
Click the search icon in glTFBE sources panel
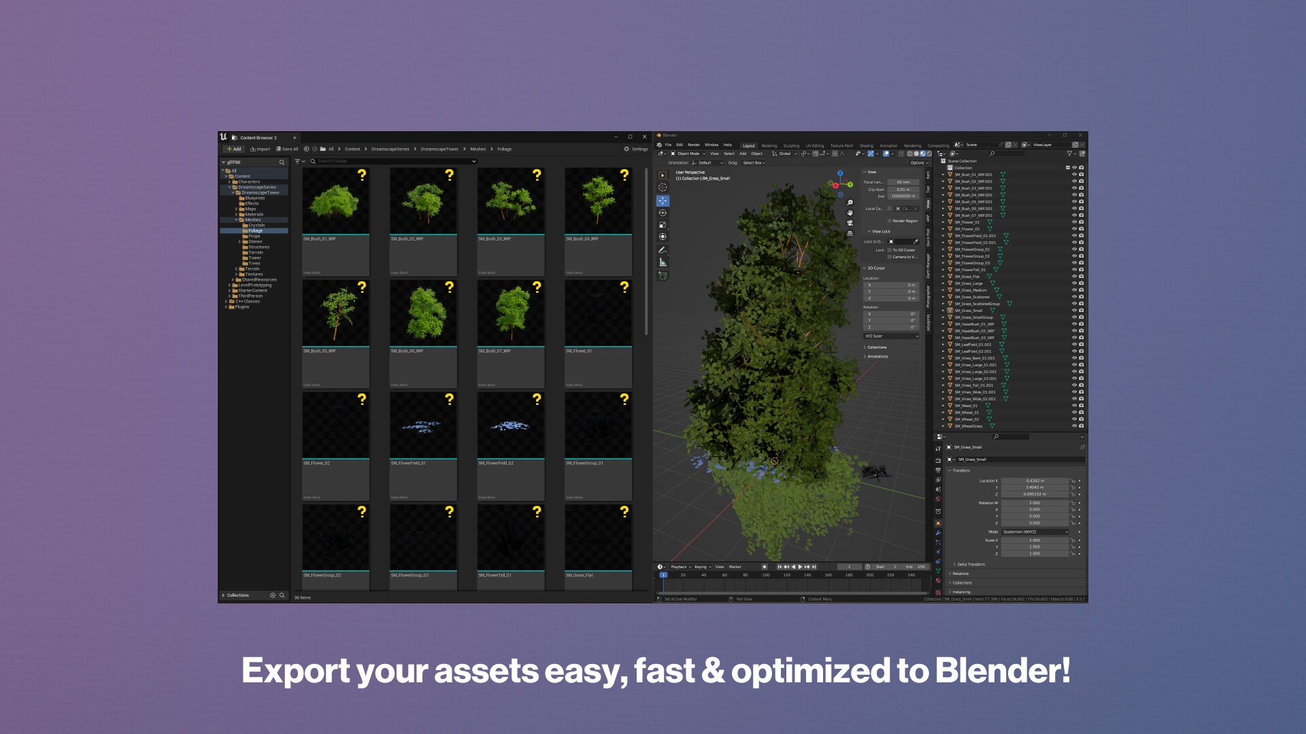coord(282,162)
